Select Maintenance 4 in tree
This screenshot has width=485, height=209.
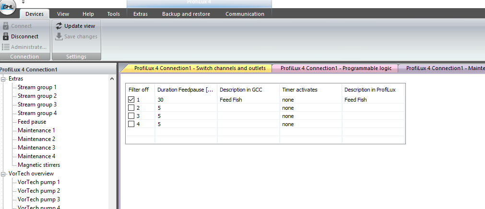(36, 156)
